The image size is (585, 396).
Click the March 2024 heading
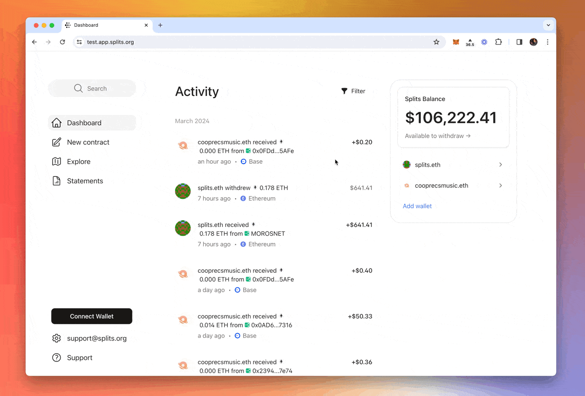[192, 121]
